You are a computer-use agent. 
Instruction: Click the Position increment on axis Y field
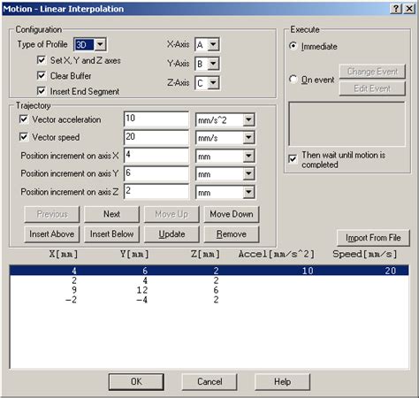coord(156,173)
